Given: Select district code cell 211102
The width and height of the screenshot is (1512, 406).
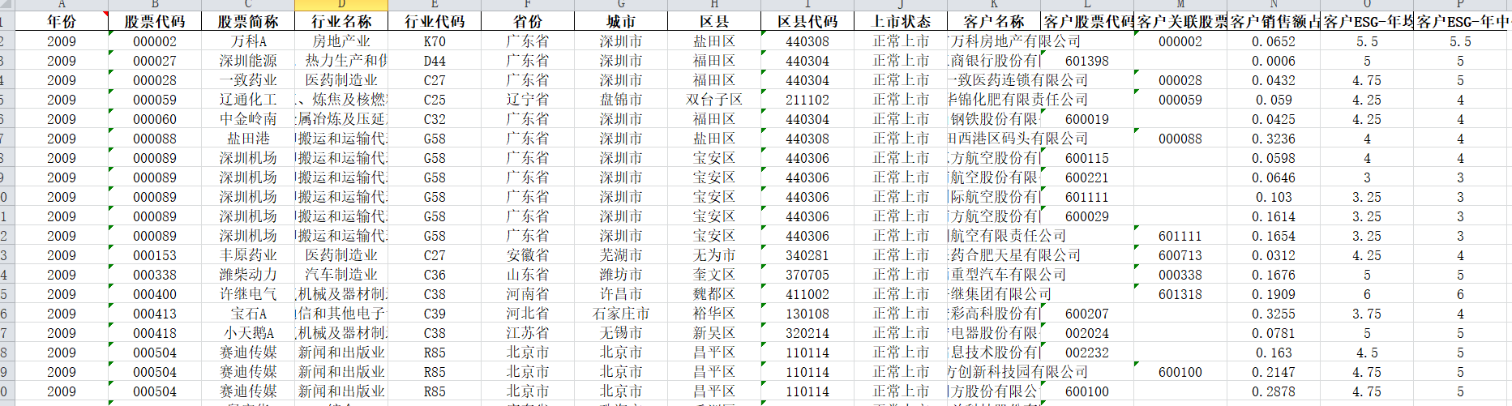Looking at the screenshot, I should coord(807,100).
